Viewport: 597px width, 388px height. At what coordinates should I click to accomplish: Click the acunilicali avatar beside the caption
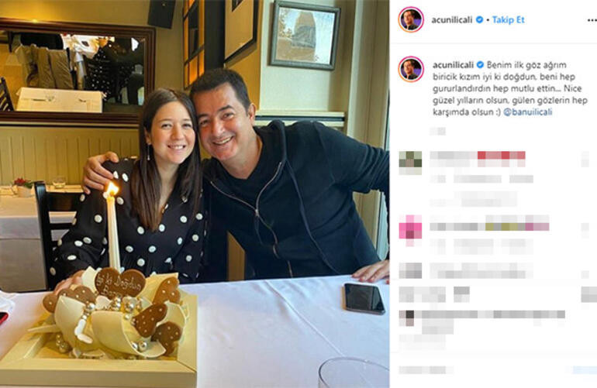(411, 69)
